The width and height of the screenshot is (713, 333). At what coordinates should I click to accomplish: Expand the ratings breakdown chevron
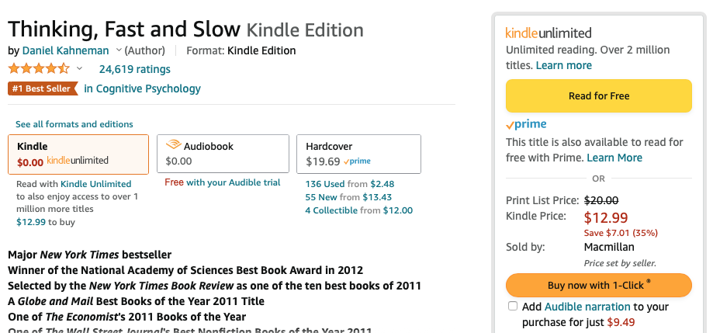79,68
